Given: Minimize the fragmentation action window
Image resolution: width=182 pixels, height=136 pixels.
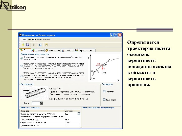Looking at the screenshot, I should 112,35.
